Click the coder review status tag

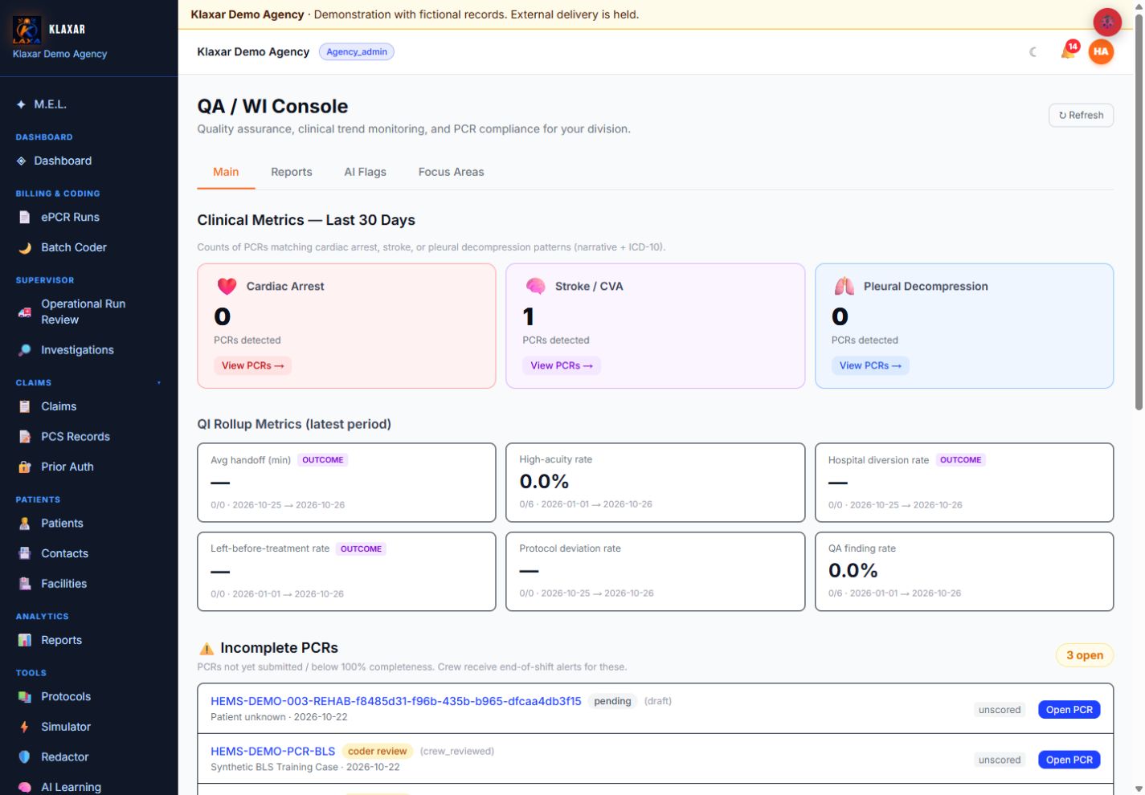click(378, 752)
